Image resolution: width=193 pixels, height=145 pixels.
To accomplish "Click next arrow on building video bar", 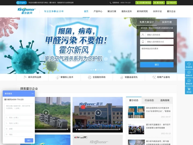I will click(120, 129).
